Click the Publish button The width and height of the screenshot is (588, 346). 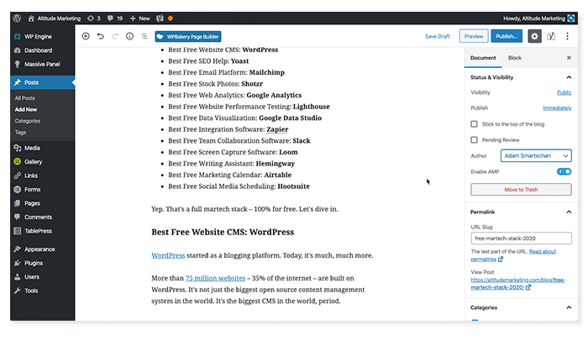coord(507,36)
